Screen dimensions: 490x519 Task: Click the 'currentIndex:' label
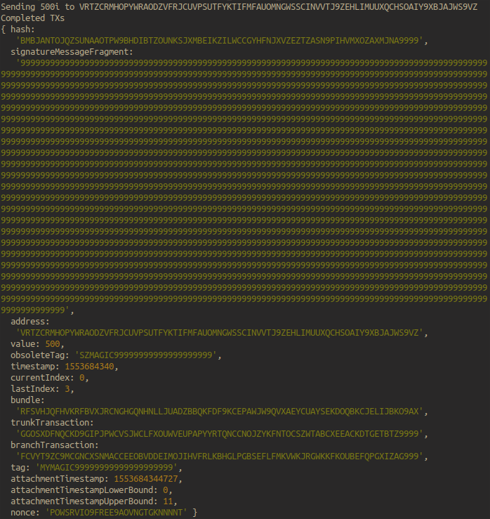point(42,378)
